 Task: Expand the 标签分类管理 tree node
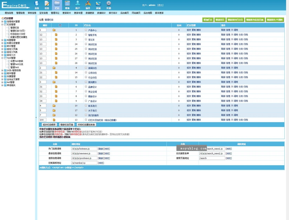[2, 43]
